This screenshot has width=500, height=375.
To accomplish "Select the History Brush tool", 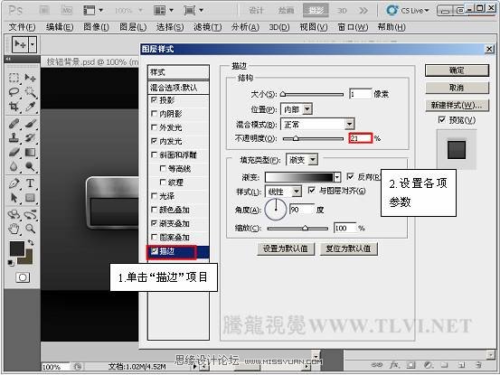I will tap(31, 137).
